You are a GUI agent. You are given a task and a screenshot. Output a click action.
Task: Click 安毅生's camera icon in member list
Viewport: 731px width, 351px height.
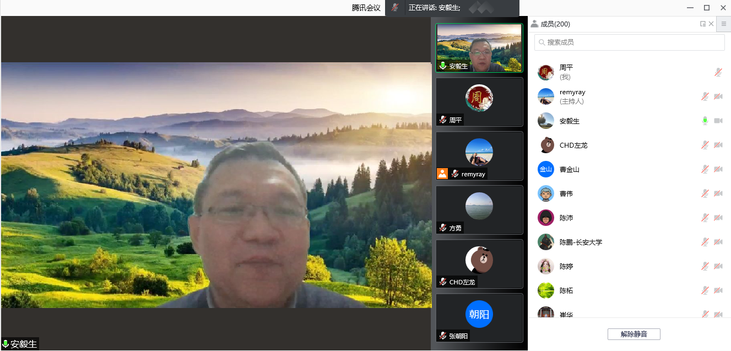pyautogui.click(x=718, y=121)
